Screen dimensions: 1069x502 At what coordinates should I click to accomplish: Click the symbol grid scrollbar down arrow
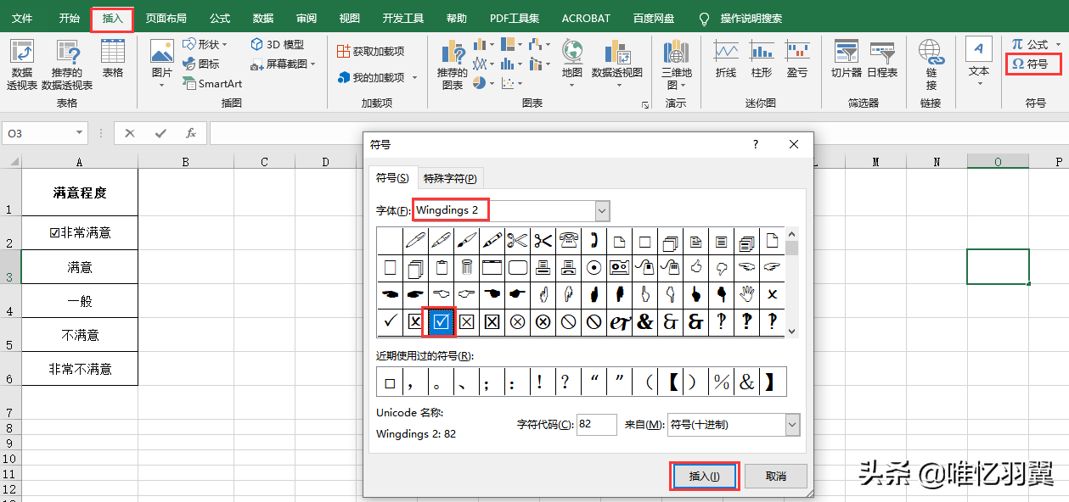pos(792,331)
